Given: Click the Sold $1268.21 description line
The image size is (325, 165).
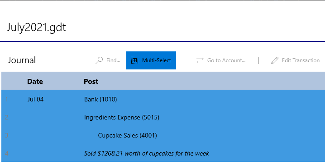Looking at the screenshot, I should (147, 153).
